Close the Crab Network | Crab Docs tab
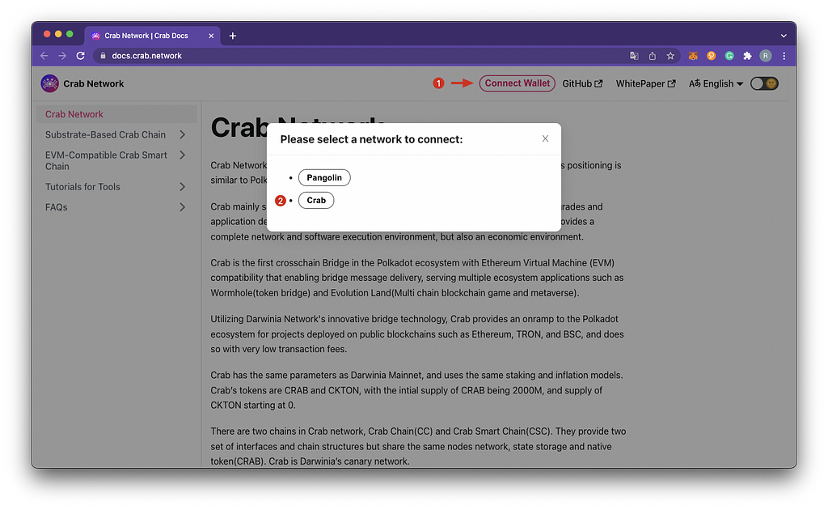Screen dimensions: 828x510 211,36
